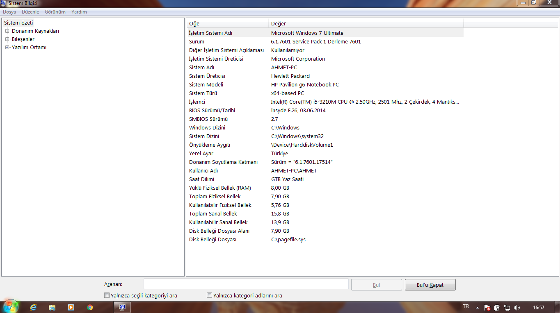The width and height of the screenshot is (560, 313).
Task: Select the Sistem Adı row
Action: [x=325, y=68]
